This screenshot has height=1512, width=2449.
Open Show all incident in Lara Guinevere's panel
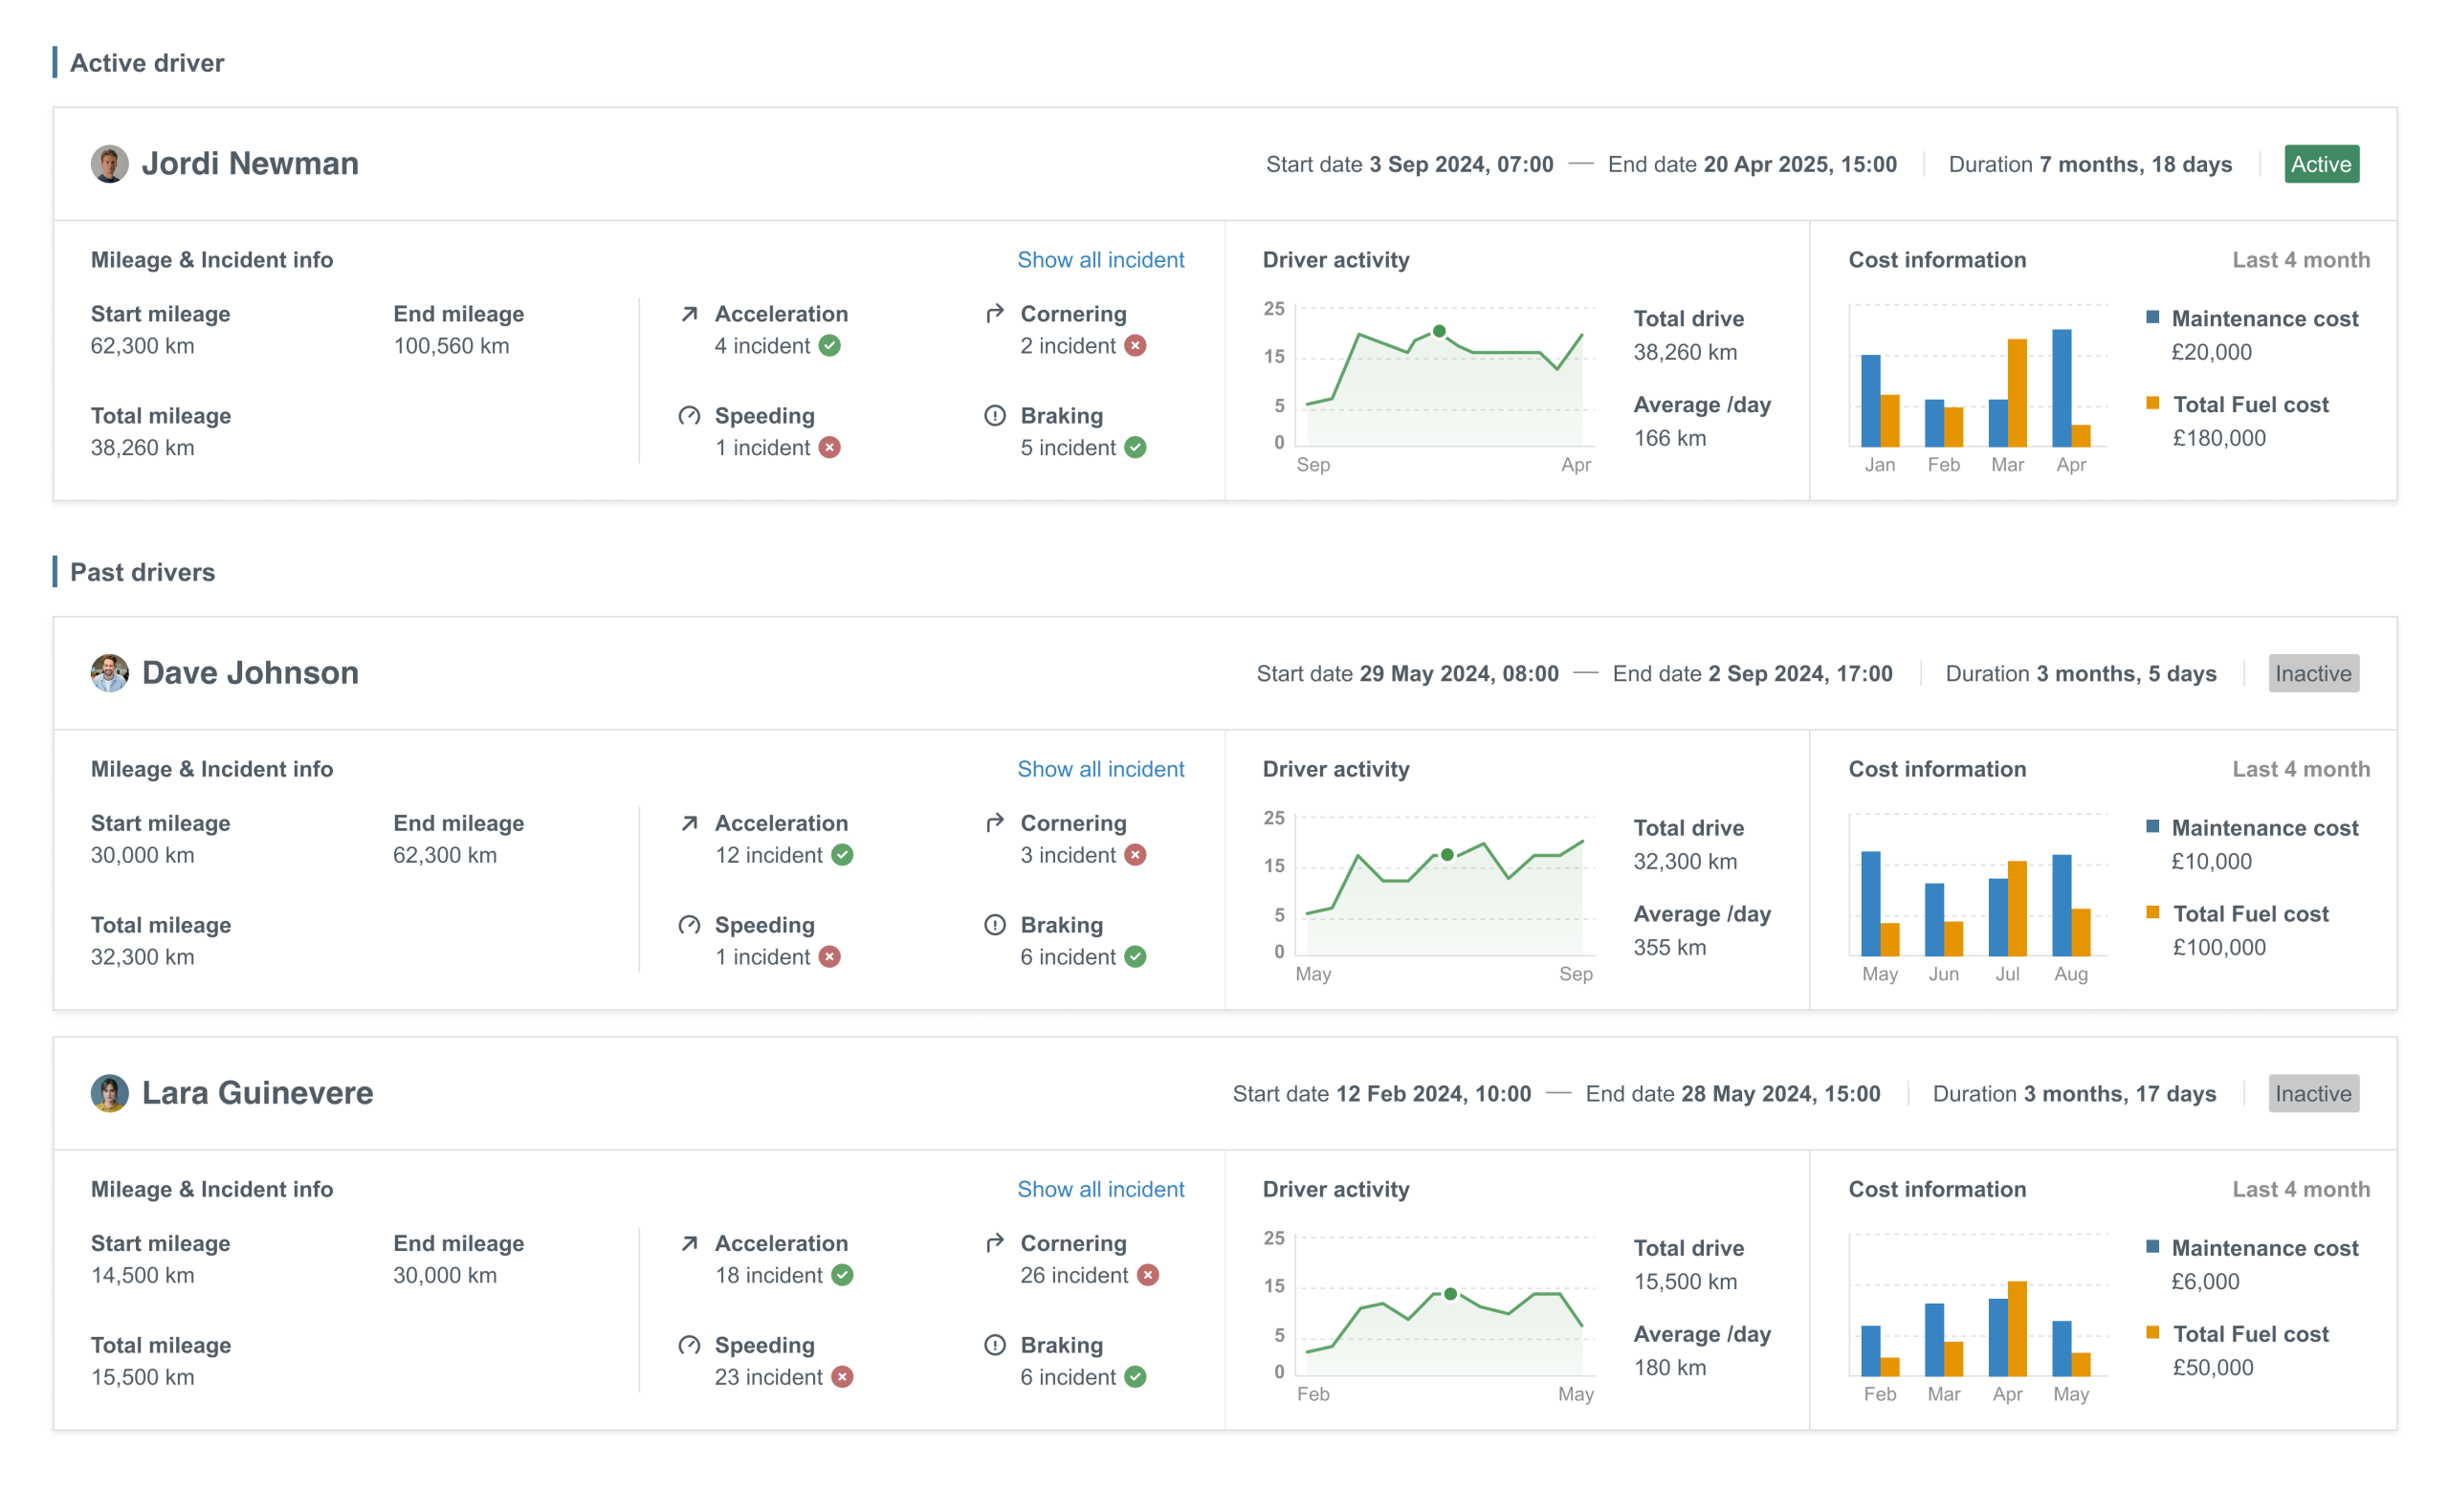coord(1100,1189)
